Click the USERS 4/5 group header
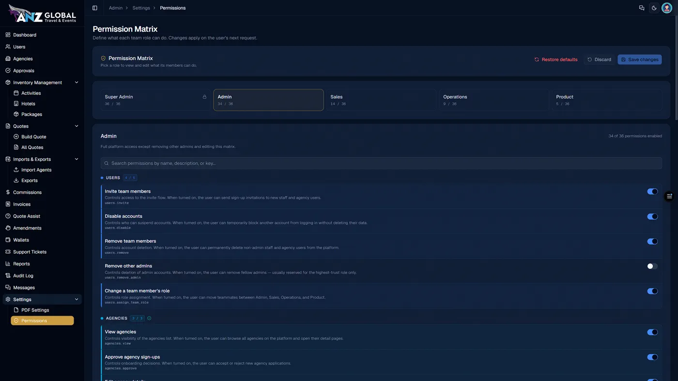678x381 pixels. click(119, 177)
